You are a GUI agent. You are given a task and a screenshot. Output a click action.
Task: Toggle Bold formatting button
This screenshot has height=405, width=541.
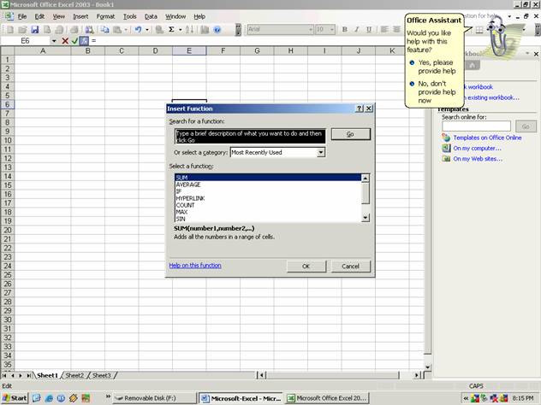[344, 30]
